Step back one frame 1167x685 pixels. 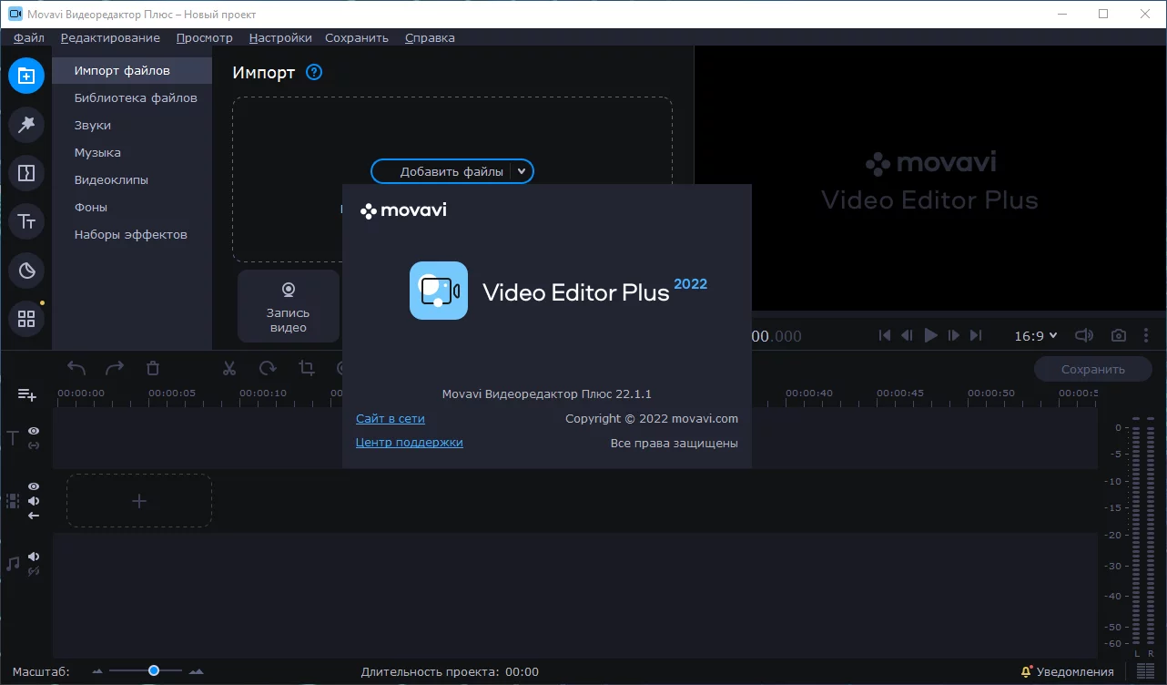(x=907, y=335)
